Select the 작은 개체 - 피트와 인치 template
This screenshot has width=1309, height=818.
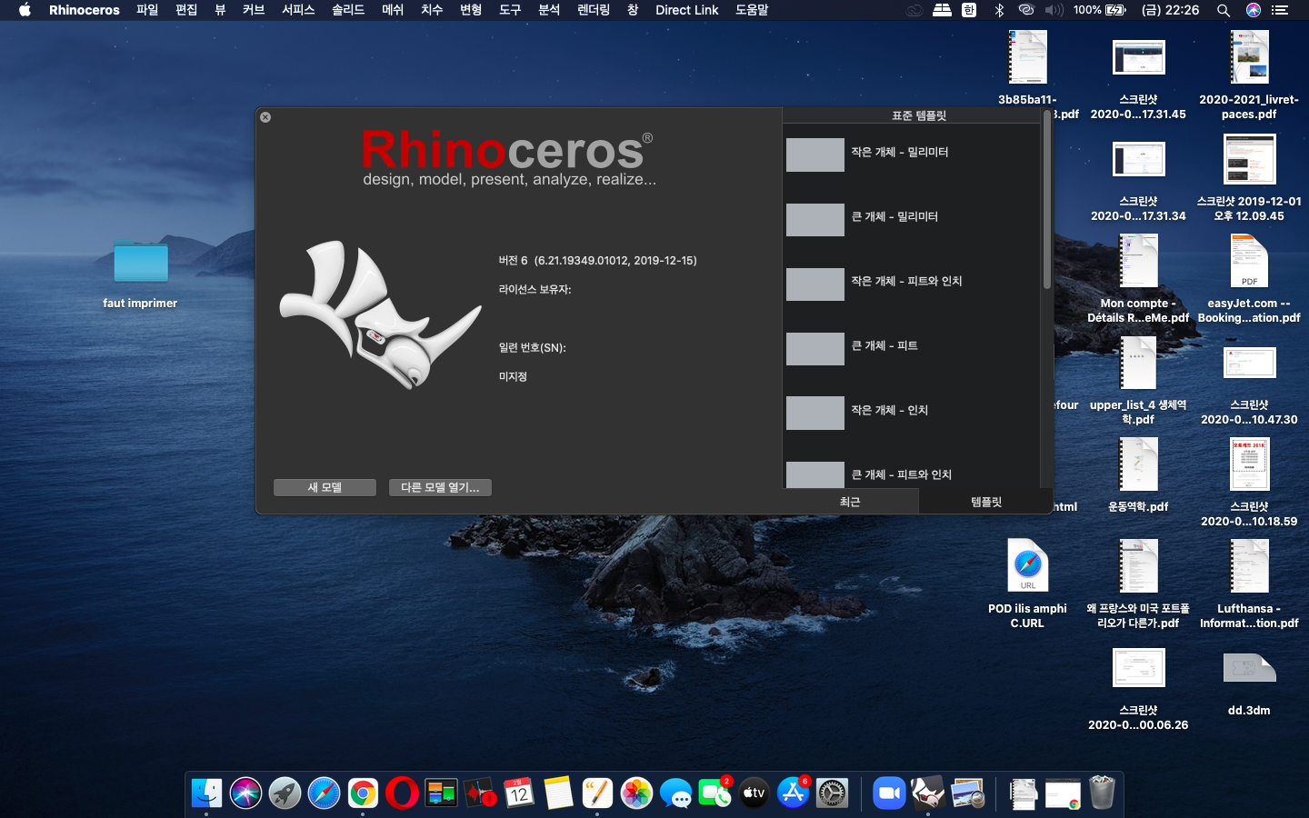[x=912, y=284]
